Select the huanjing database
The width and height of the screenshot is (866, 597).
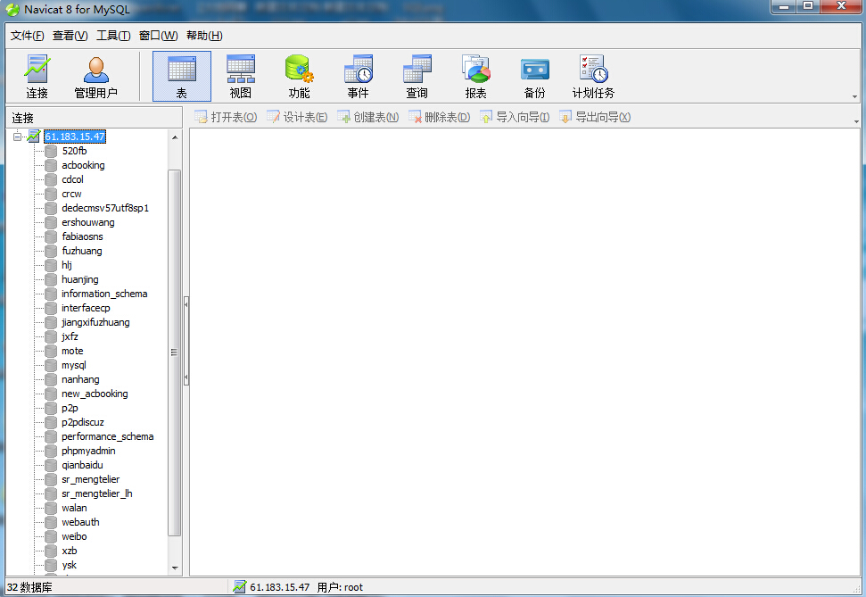coord(80,279)
